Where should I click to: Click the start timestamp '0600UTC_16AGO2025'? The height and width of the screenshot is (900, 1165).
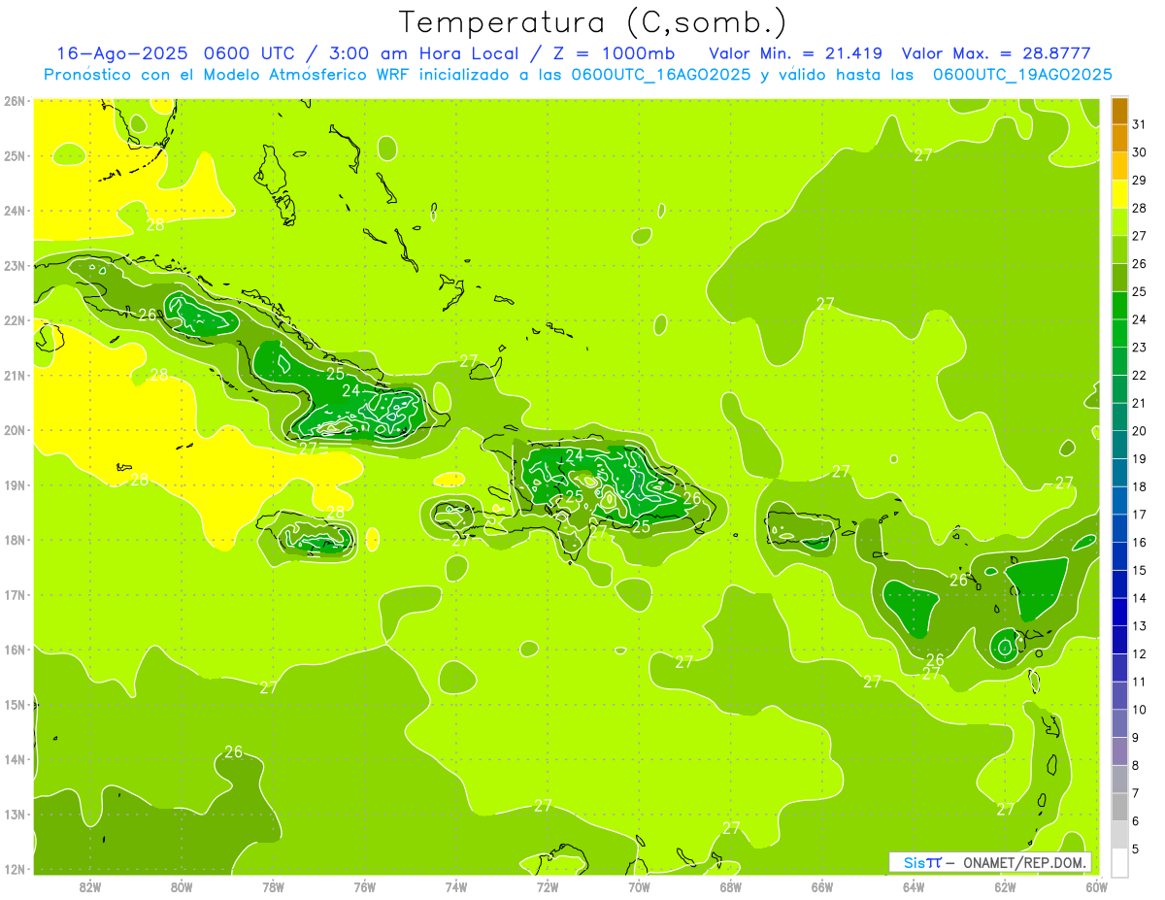[660, 75]
